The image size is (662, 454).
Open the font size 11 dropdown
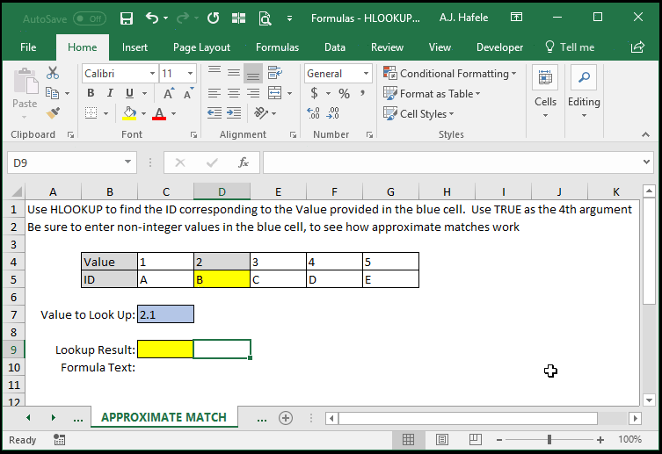click(x=191, y=74)
